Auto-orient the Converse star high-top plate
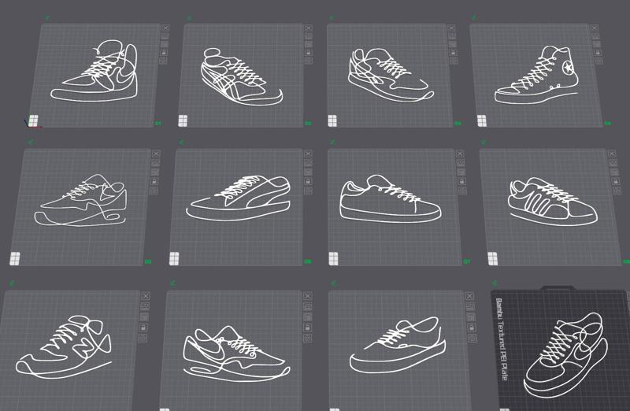630x411 pixels. click(595, 36)
